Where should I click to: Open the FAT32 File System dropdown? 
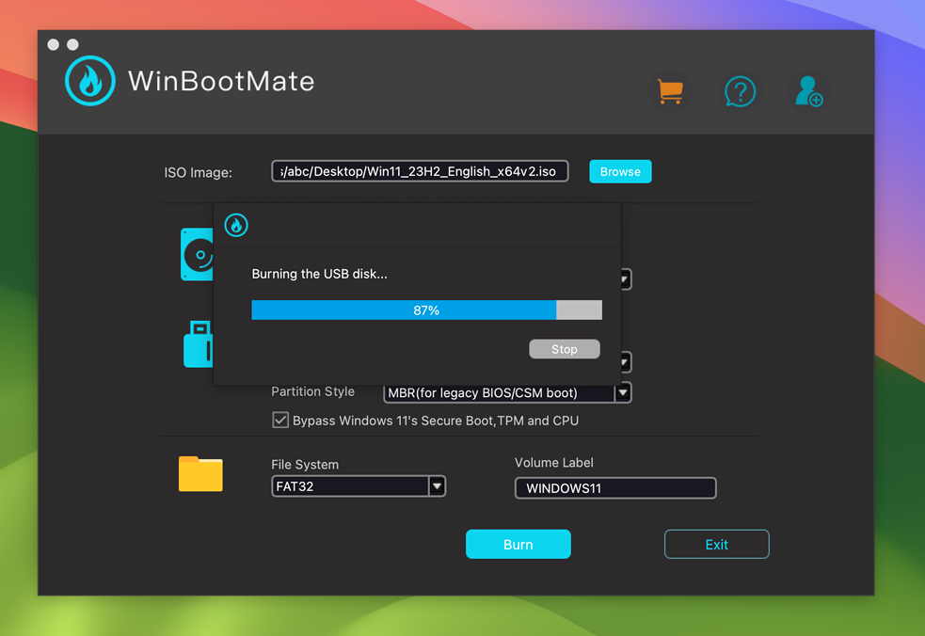[437, 486]
